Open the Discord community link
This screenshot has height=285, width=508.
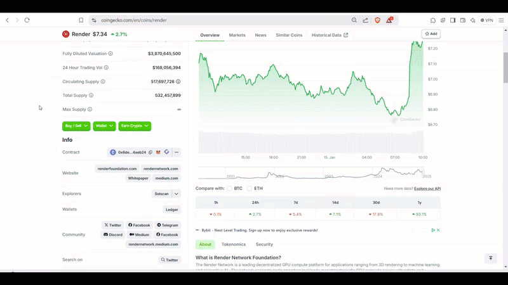[x=113, y=234]
